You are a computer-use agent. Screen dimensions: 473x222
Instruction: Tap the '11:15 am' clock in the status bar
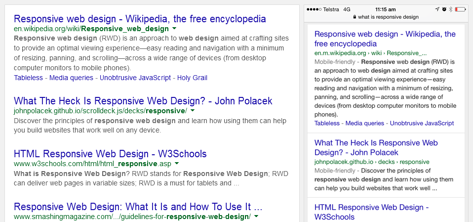pos(386,9)
